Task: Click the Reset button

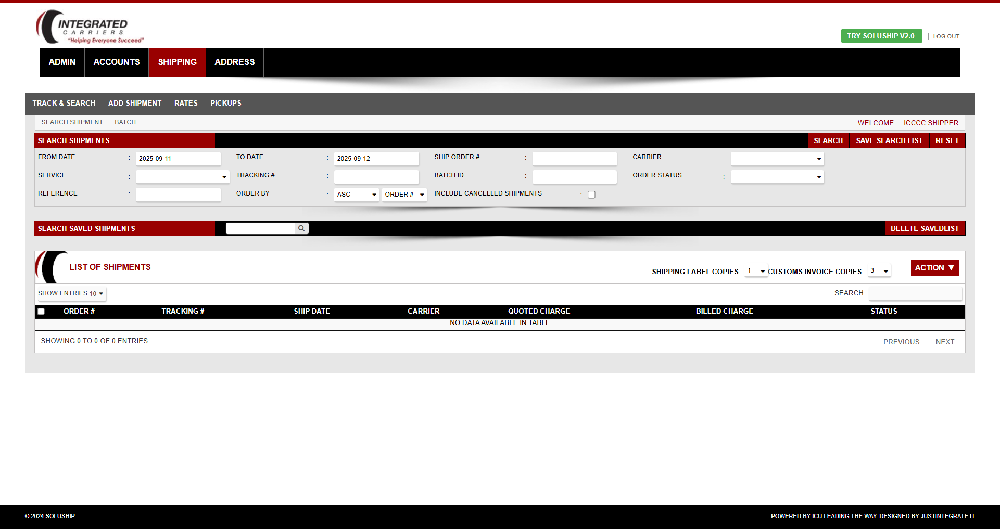Action: [x=947, y=140]
